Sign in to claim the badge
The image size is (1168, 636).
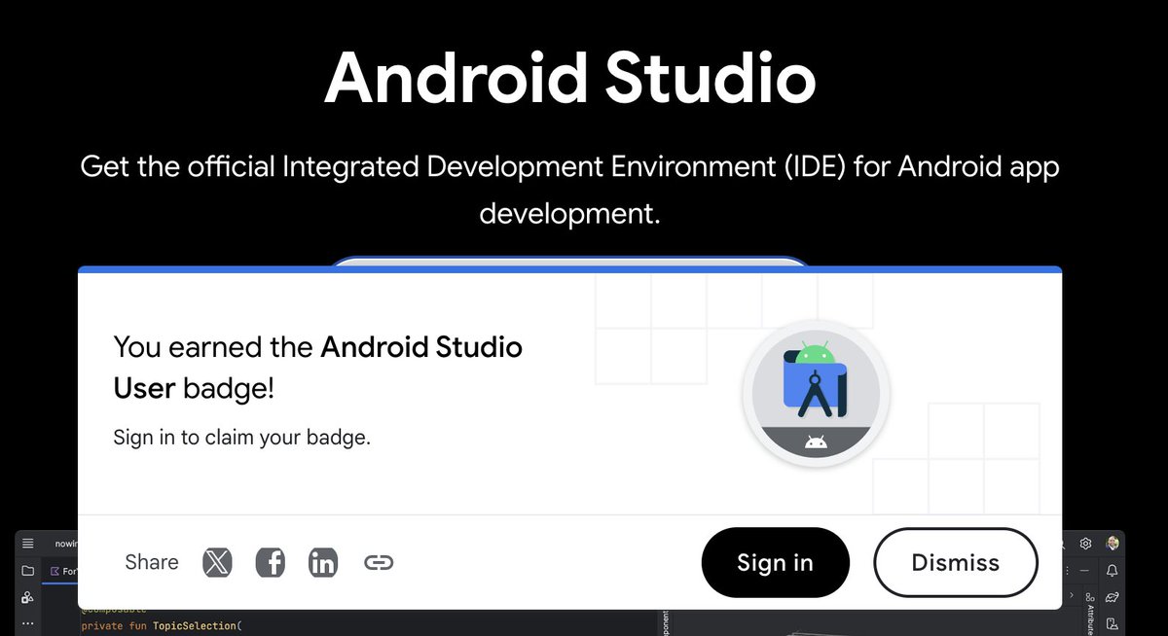(775, 562)
